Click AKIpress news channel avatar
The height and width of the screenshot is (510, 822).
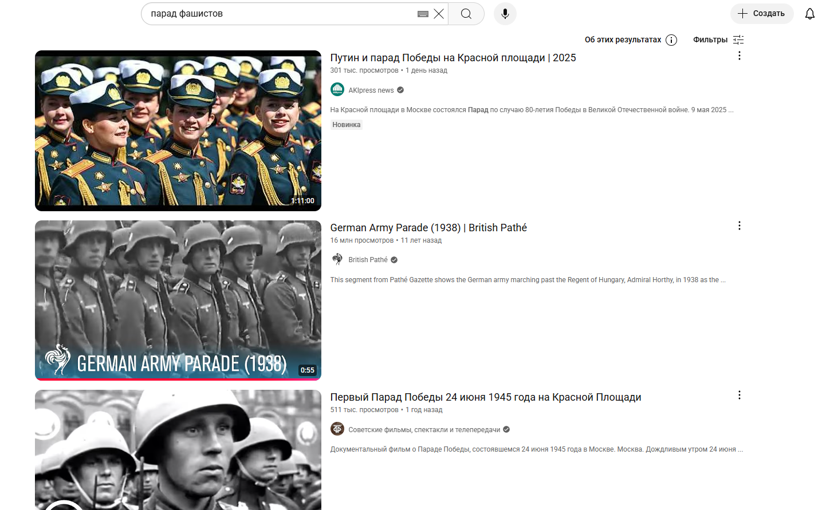tap(337, 90)
